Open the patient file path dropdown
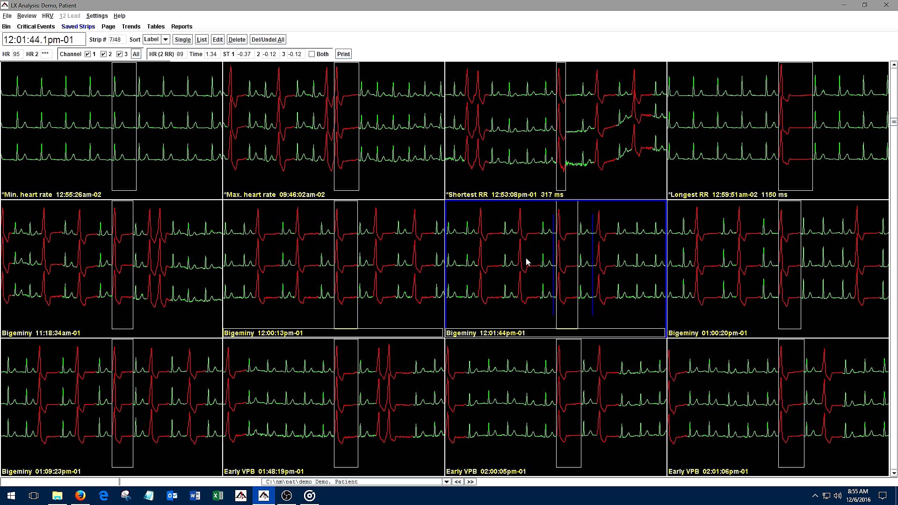Viewport: 898px width, 505px height. 447,482
